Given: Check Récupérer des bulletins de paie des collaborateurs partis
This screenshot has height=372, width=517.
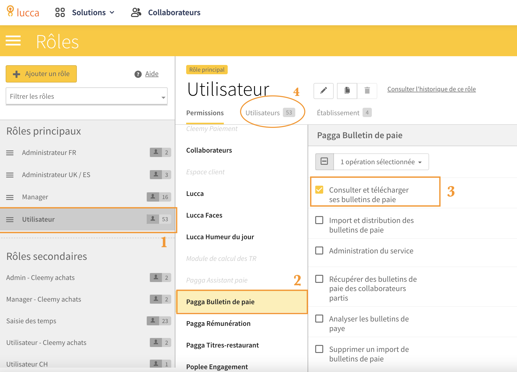Looking at the screenshot, I should (x=319, y=279).
